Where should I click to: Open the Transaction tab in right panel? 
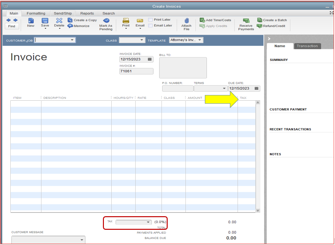pos(307,46)
